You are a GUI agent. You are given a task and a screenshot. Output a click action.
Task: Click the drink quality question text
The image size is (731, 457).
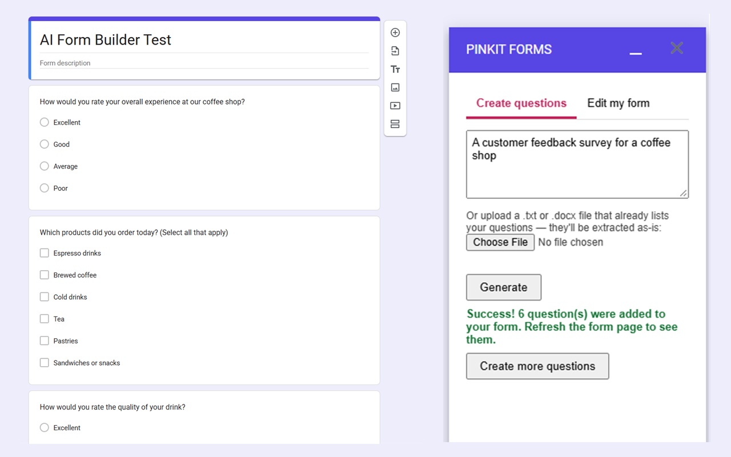coord(113,407)
